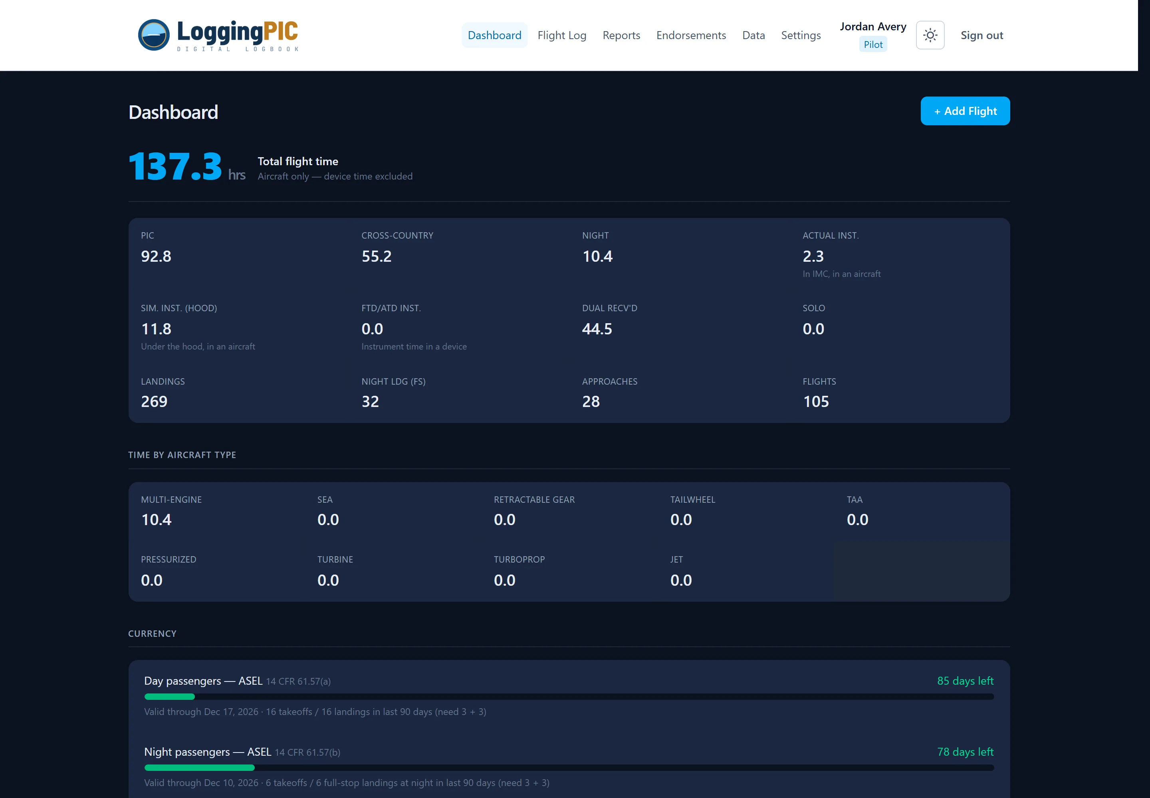Screen dimensions: 1150x798
Task: Click the Flights 105 count
Action: point(816,401)
